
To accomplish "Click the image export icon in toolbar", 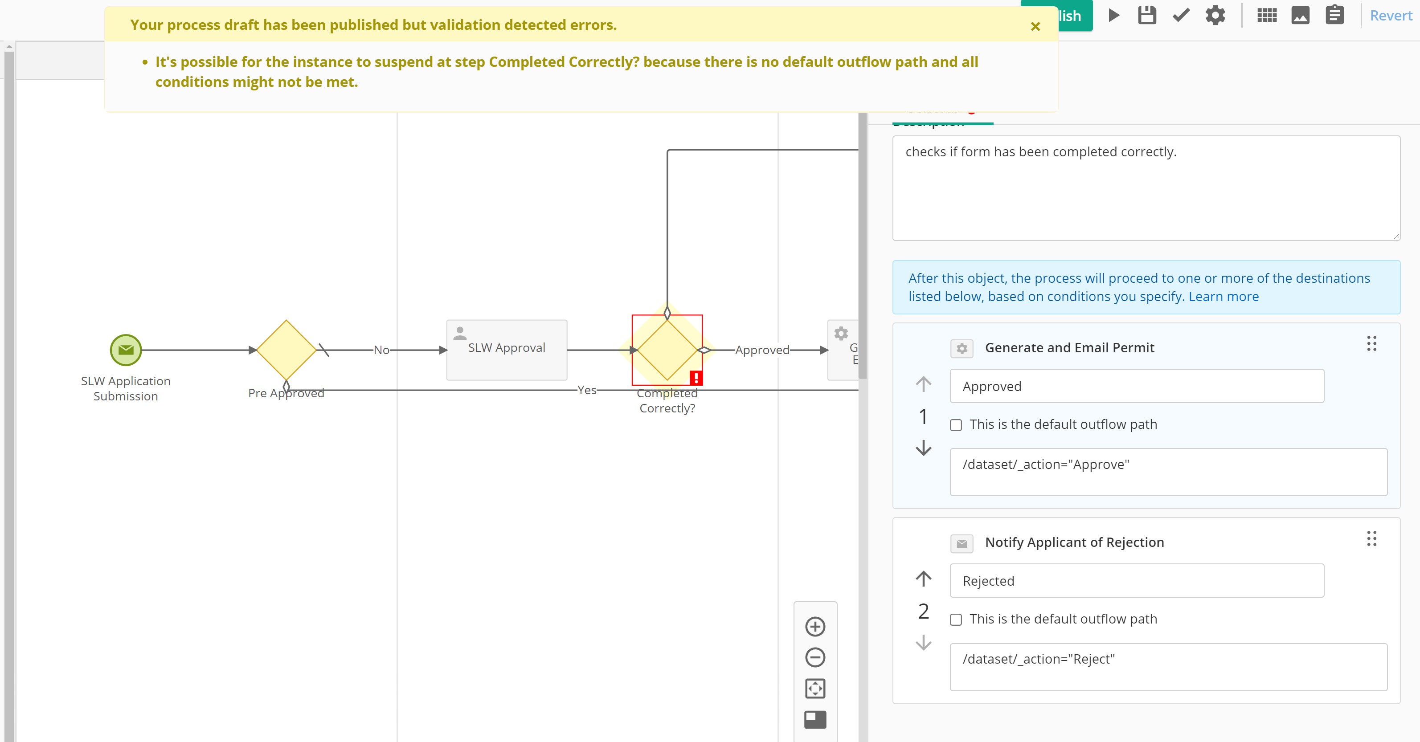I will click(1301, 16).
